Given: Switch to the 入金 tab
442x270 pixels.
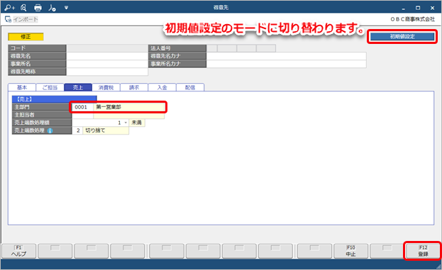Looking at the screenshot, I should click(x=162, y=87).
